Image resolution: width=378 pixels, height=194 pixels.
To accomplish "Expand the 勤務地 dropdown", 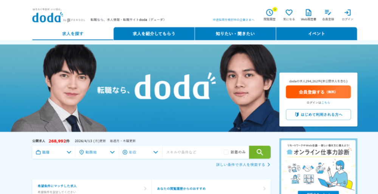I will click(97, 152).
